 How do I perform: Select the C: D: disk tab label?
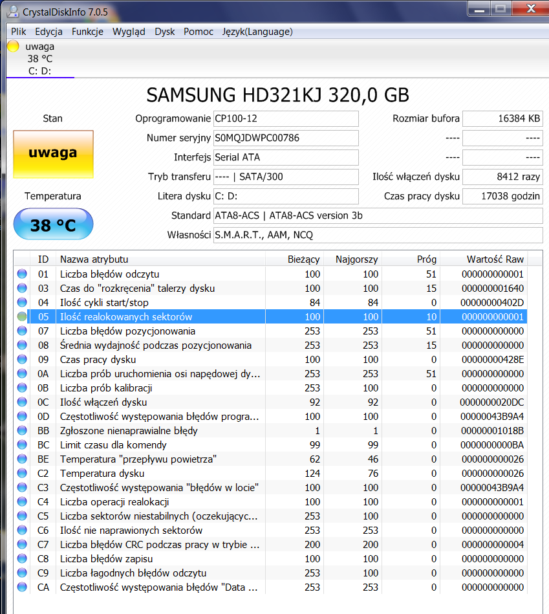pos(39,71)
